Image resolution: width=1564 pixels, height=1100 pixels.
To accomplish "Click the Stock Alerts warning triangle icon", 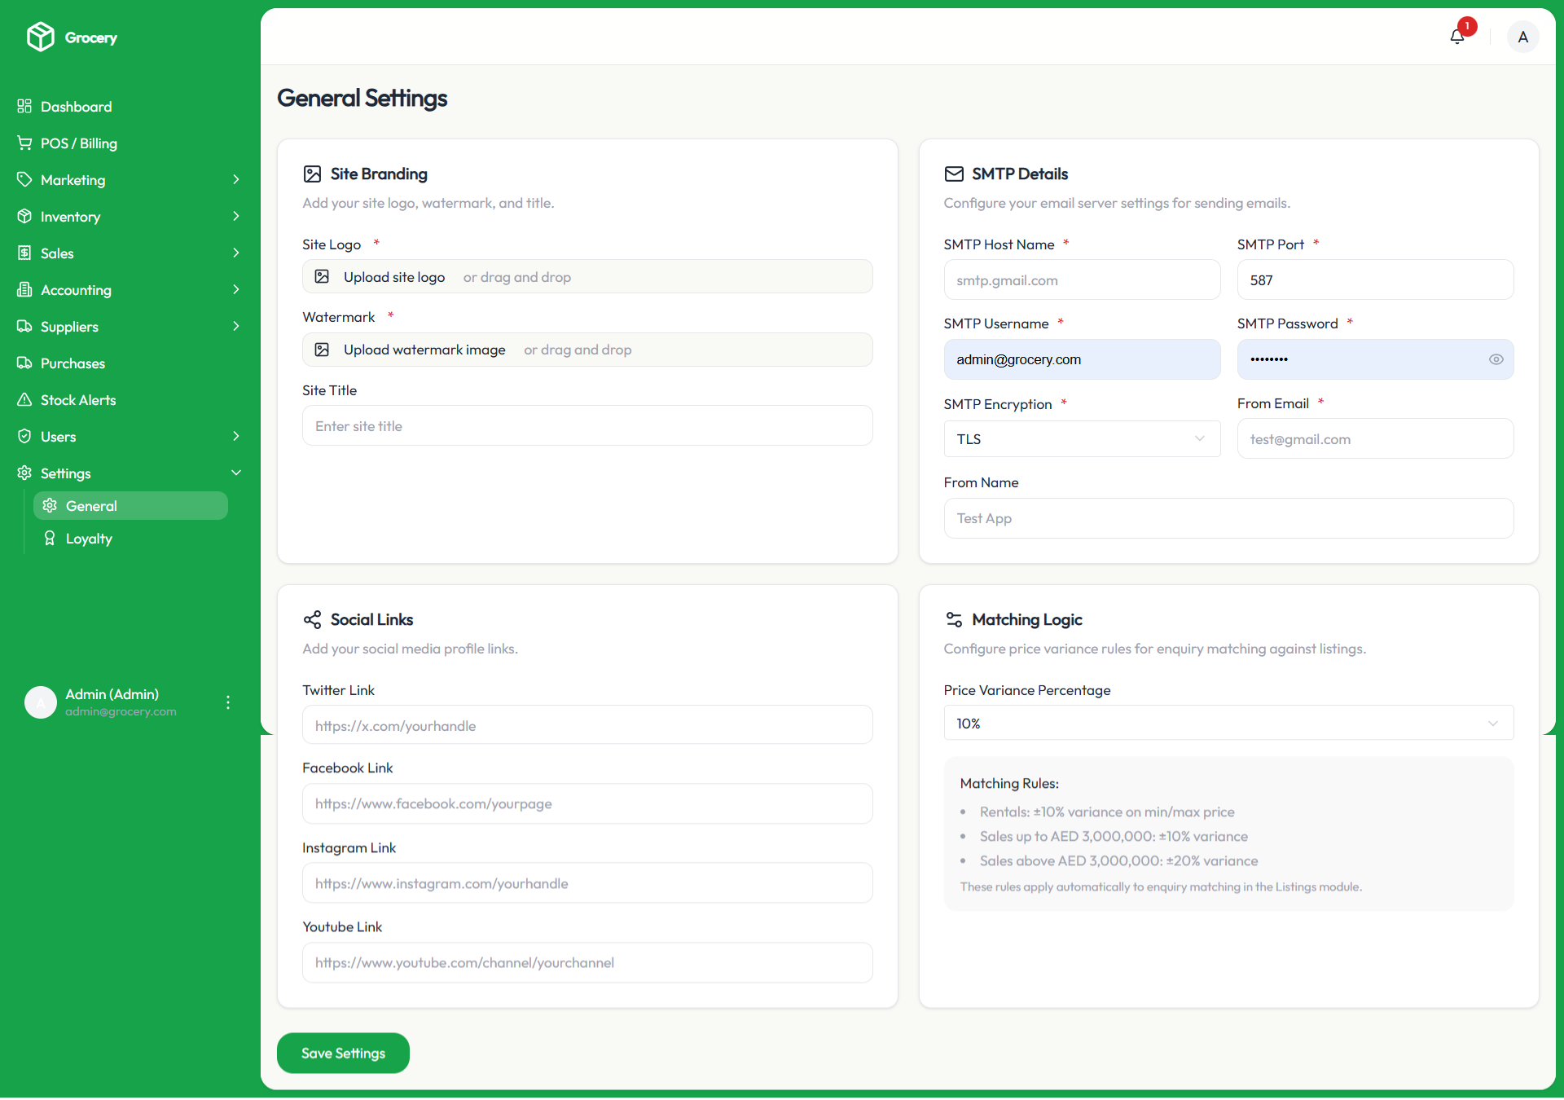I will pos(24,399).
